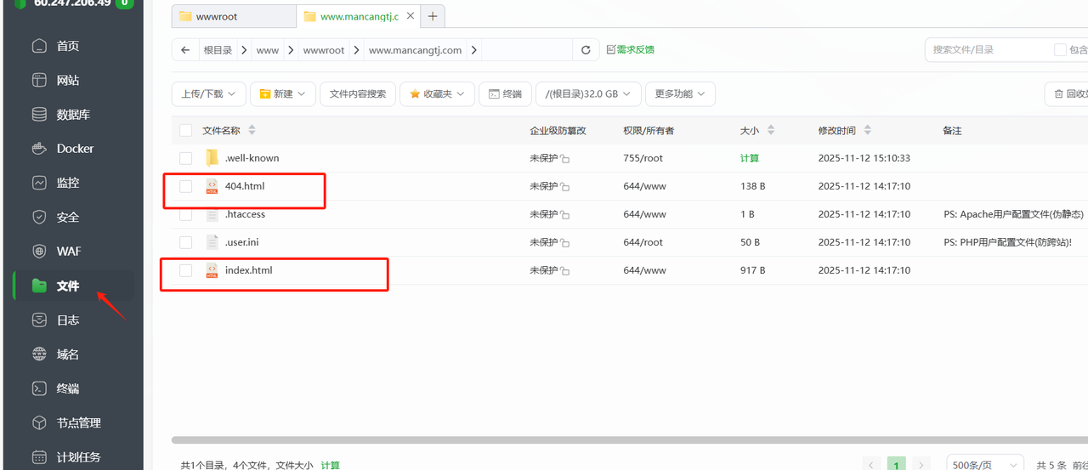This screenshot has width=1088, height=470.
Task: Check the 404.html file checkbox
Action: (186, 186)
